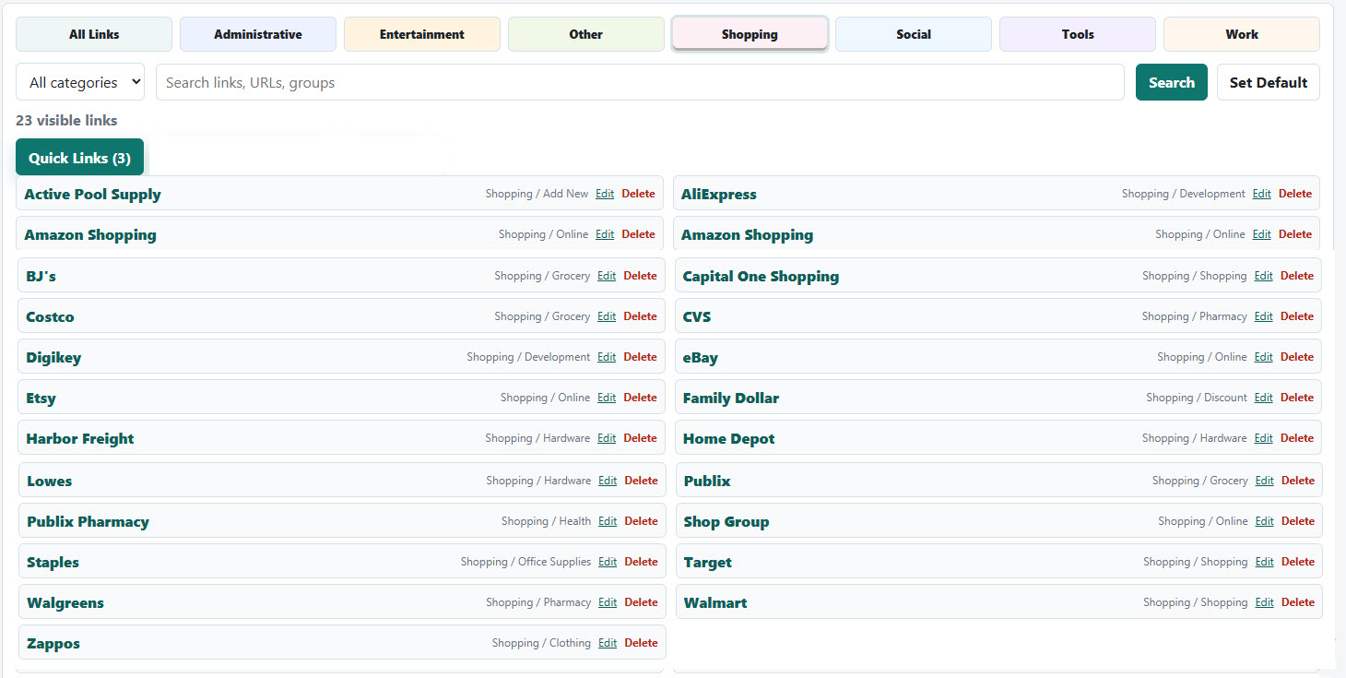The height and width of the screenshot is (678, 1346).
Task: Open the Shop Group link
Action: tap(726, 521)
